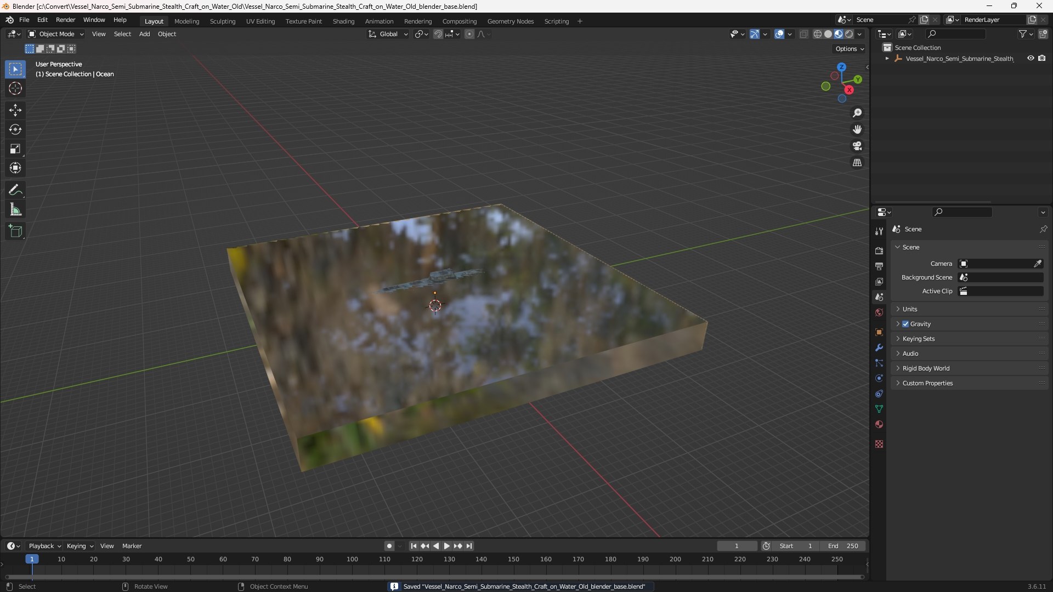Click the End frame 250 field

click(x=843, y=546)
